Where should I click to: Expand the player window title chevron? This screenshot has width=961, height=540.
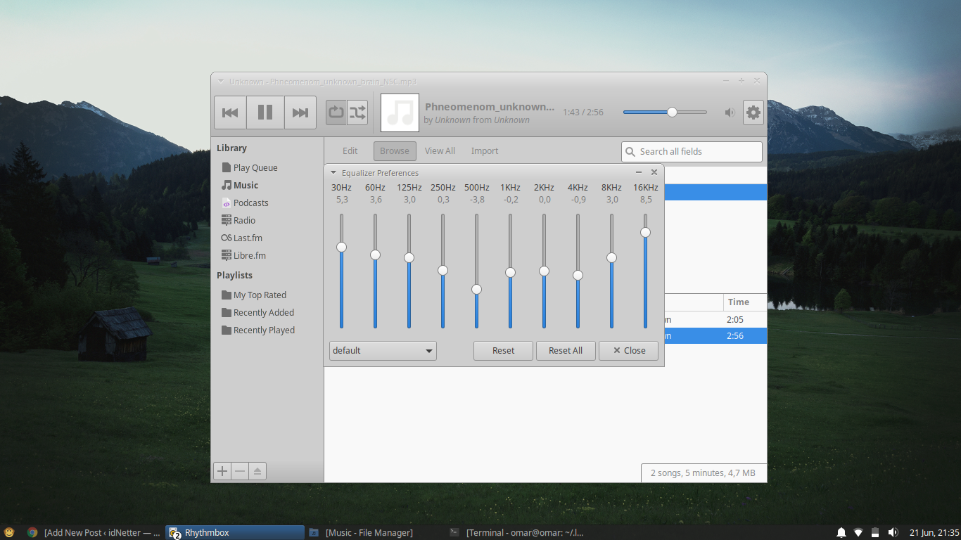220,81
